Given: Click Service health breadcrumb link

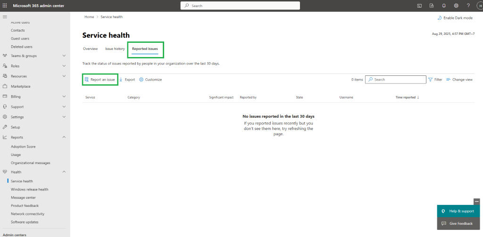Looking at the screenshot, I should coord(111,17).
